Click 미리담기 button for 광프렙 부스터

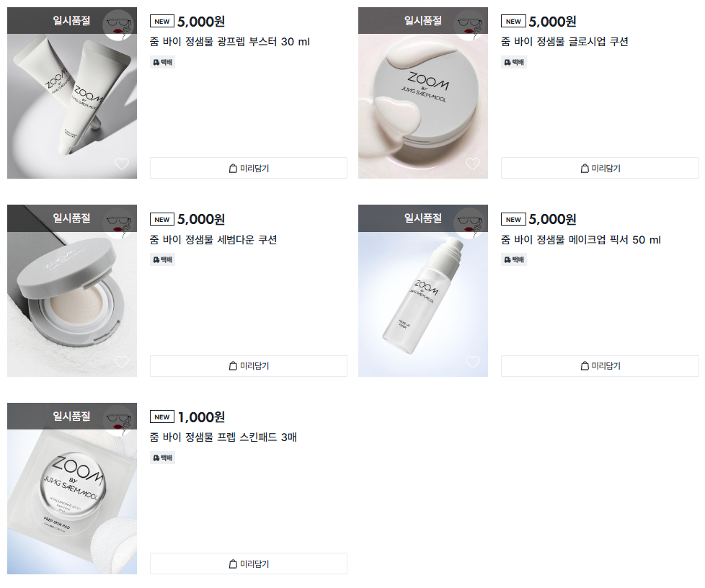(249, 168)
